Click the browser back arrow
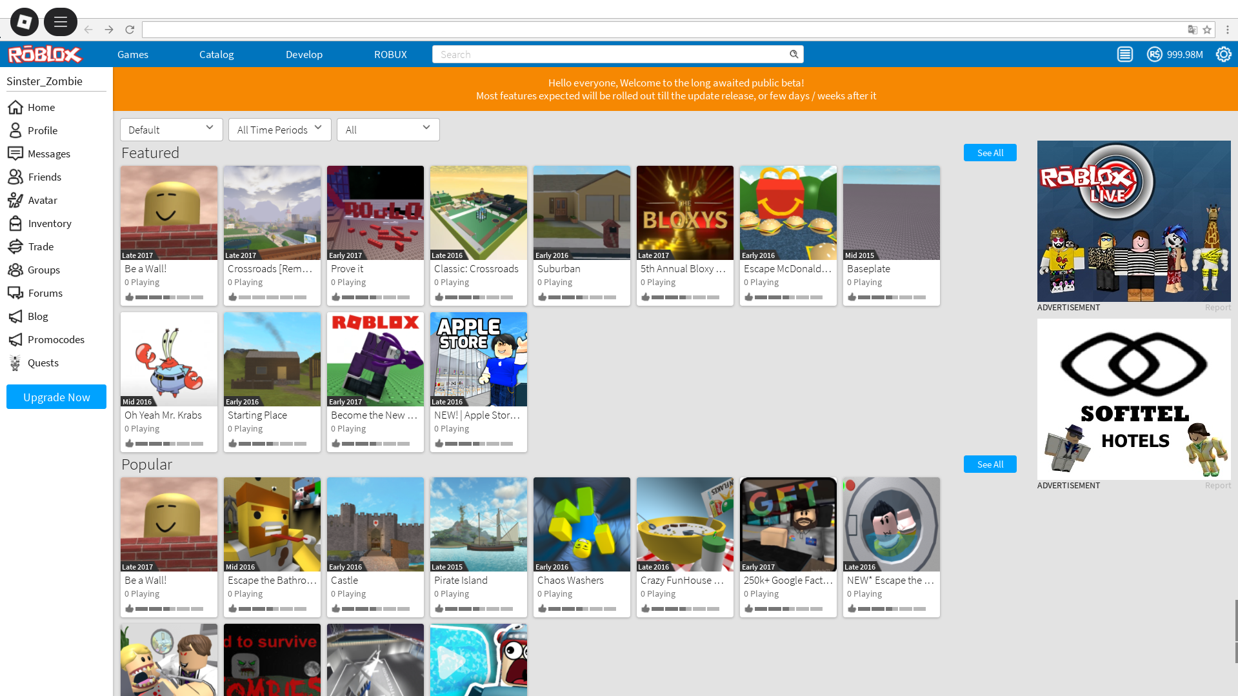 (x=88, y=30)
